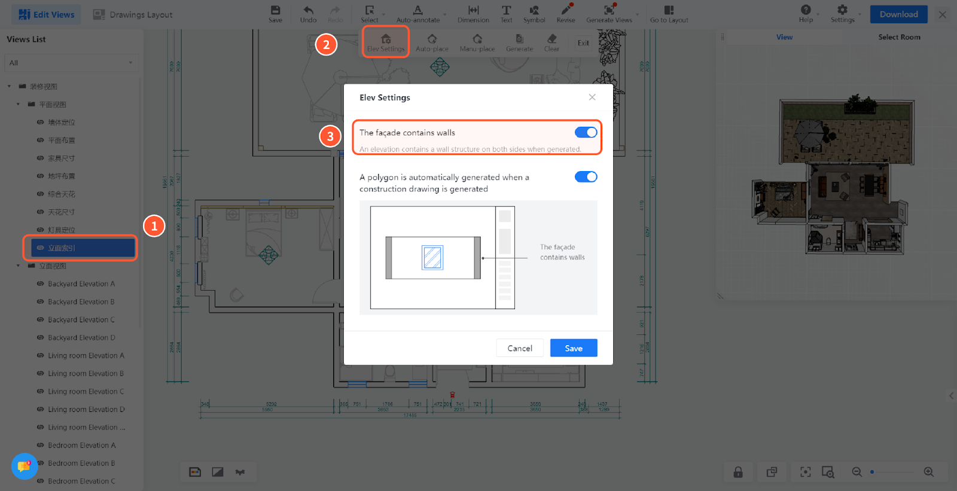The height and width of the screenshot is (491, 957).
Task: Collapse the 平面视图 tree folder
Action: click(x=18, y=104)
